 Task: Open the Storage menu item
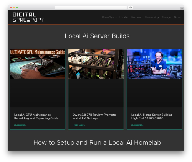tap(166, 17)
